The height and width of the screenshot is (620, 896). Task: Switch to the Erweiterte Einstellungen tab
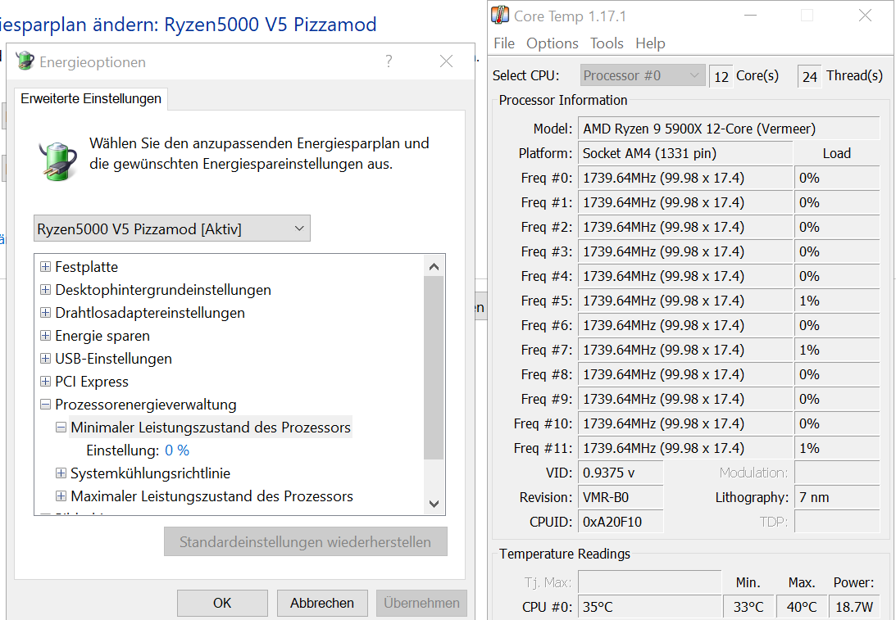[x=90, y=97]
